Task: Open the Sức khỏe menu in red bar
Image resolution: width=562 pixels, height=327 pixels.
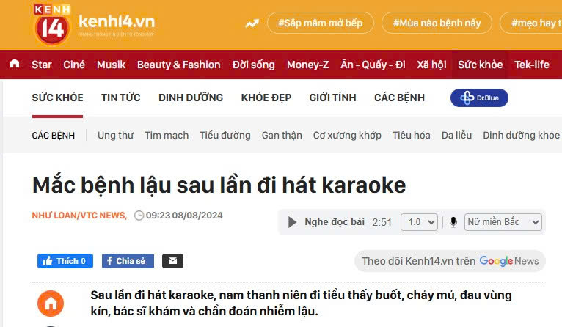Action: pyautogui.click(x=481, y=65)
